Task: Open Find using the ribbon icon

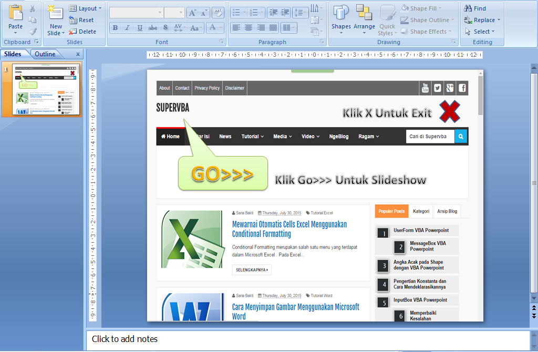Action: click(477, 8)
